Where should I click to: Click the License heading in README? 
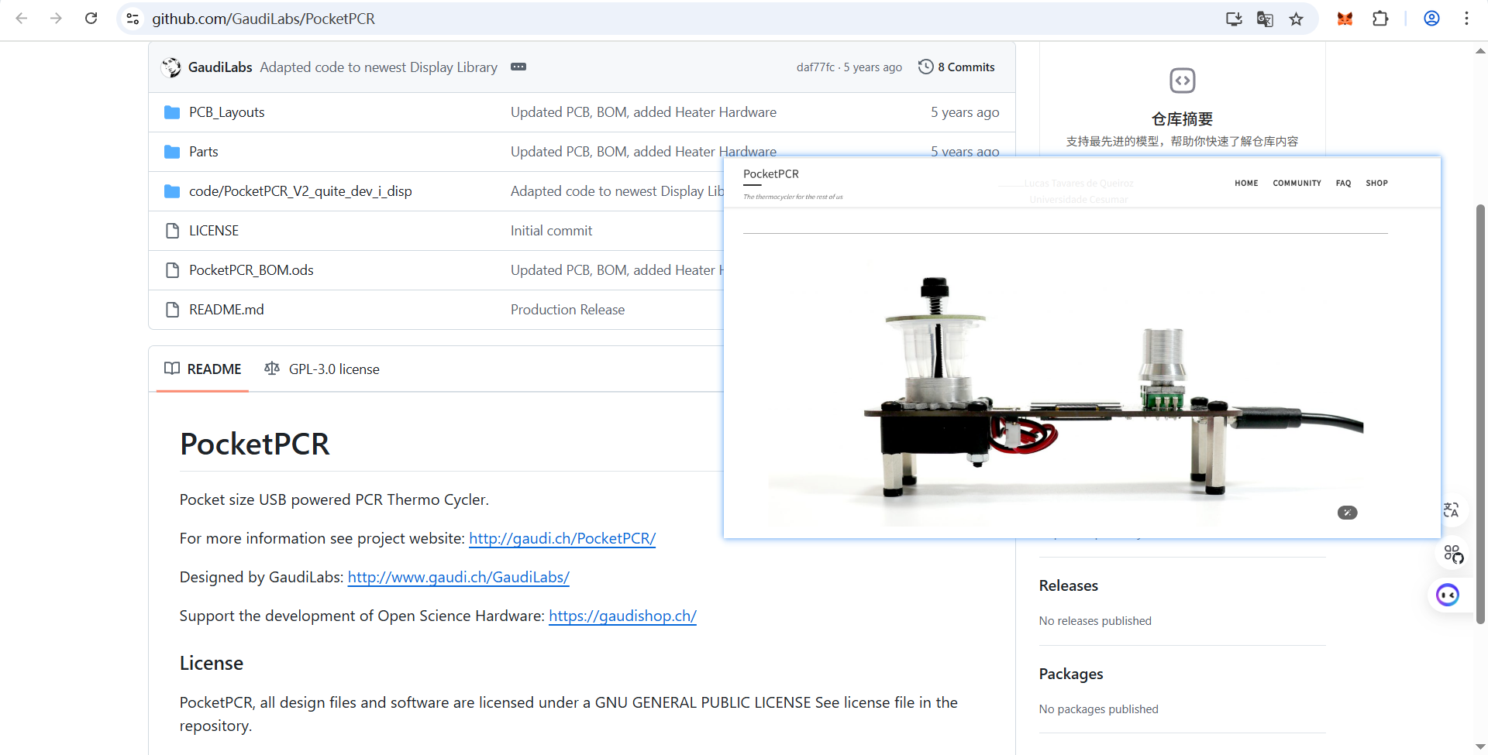click(x=212, y=664)
